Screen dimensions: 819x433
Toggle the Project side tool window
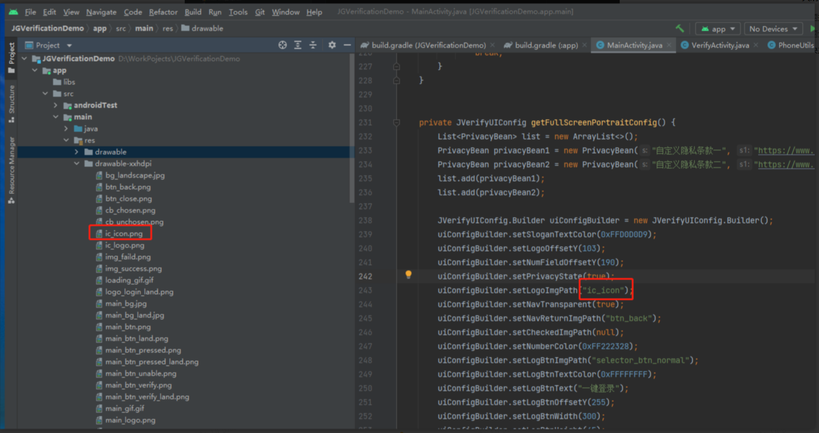coord(11,58)
